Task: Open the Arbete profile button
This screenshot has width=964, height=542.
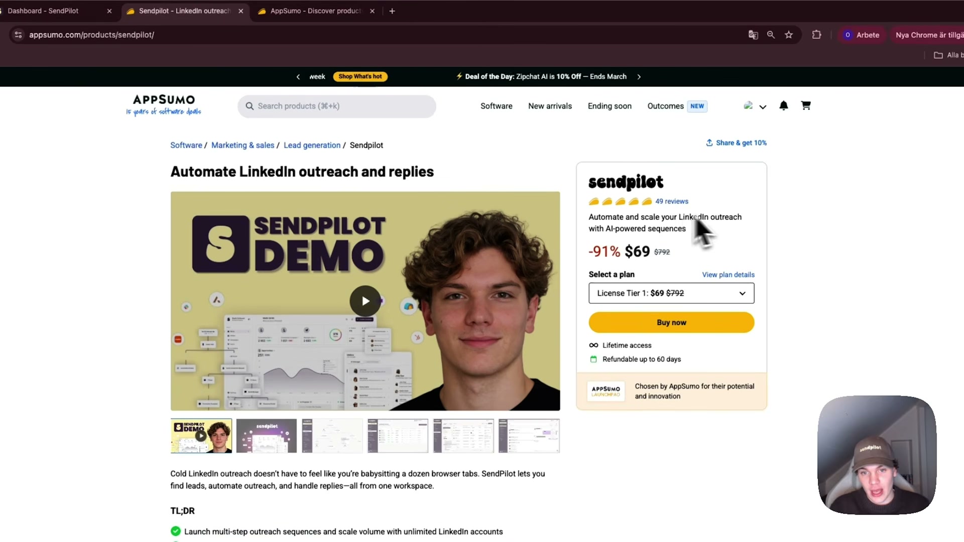Action: 862,35
